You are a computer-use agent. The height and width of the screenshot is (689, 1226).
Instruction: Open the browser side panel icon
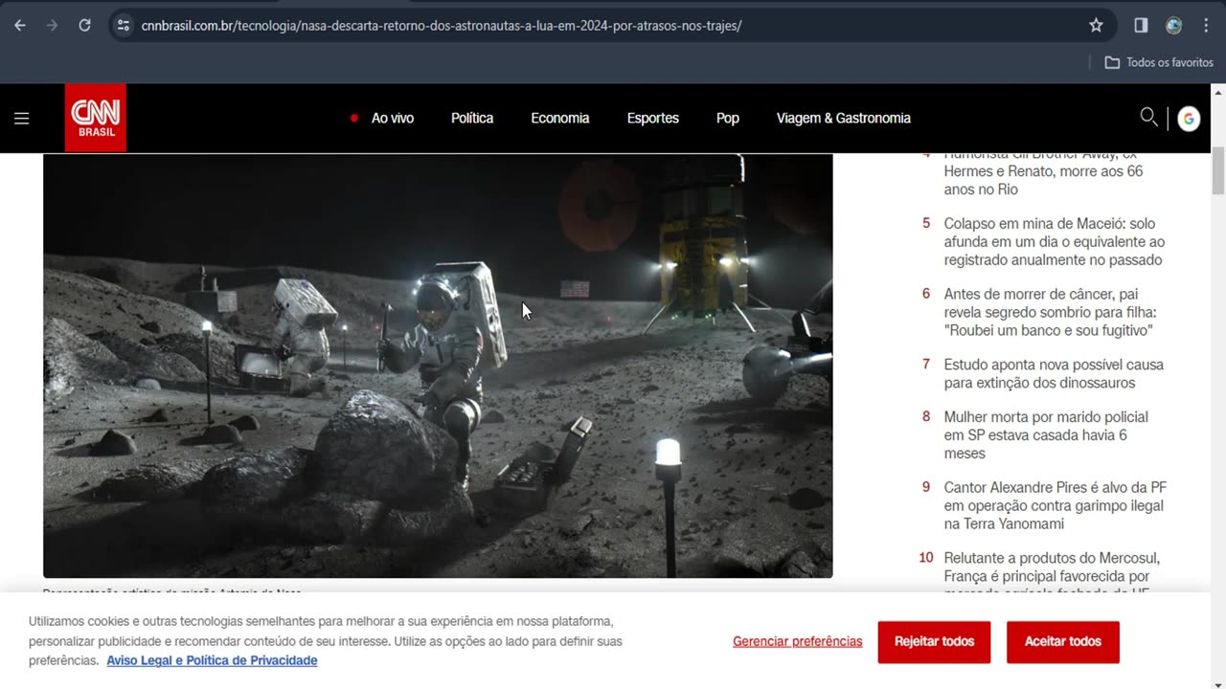1141,26
